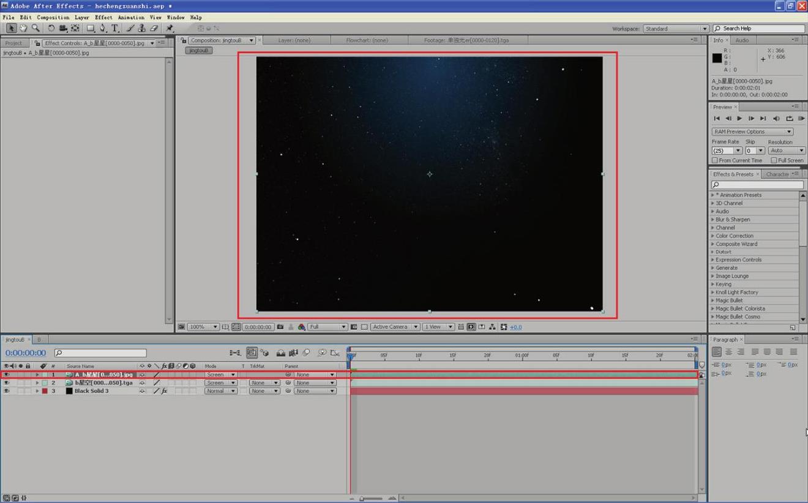Screen dimensions: 808x503
Task: Show channel and color management settings
Action: point(301,327)
